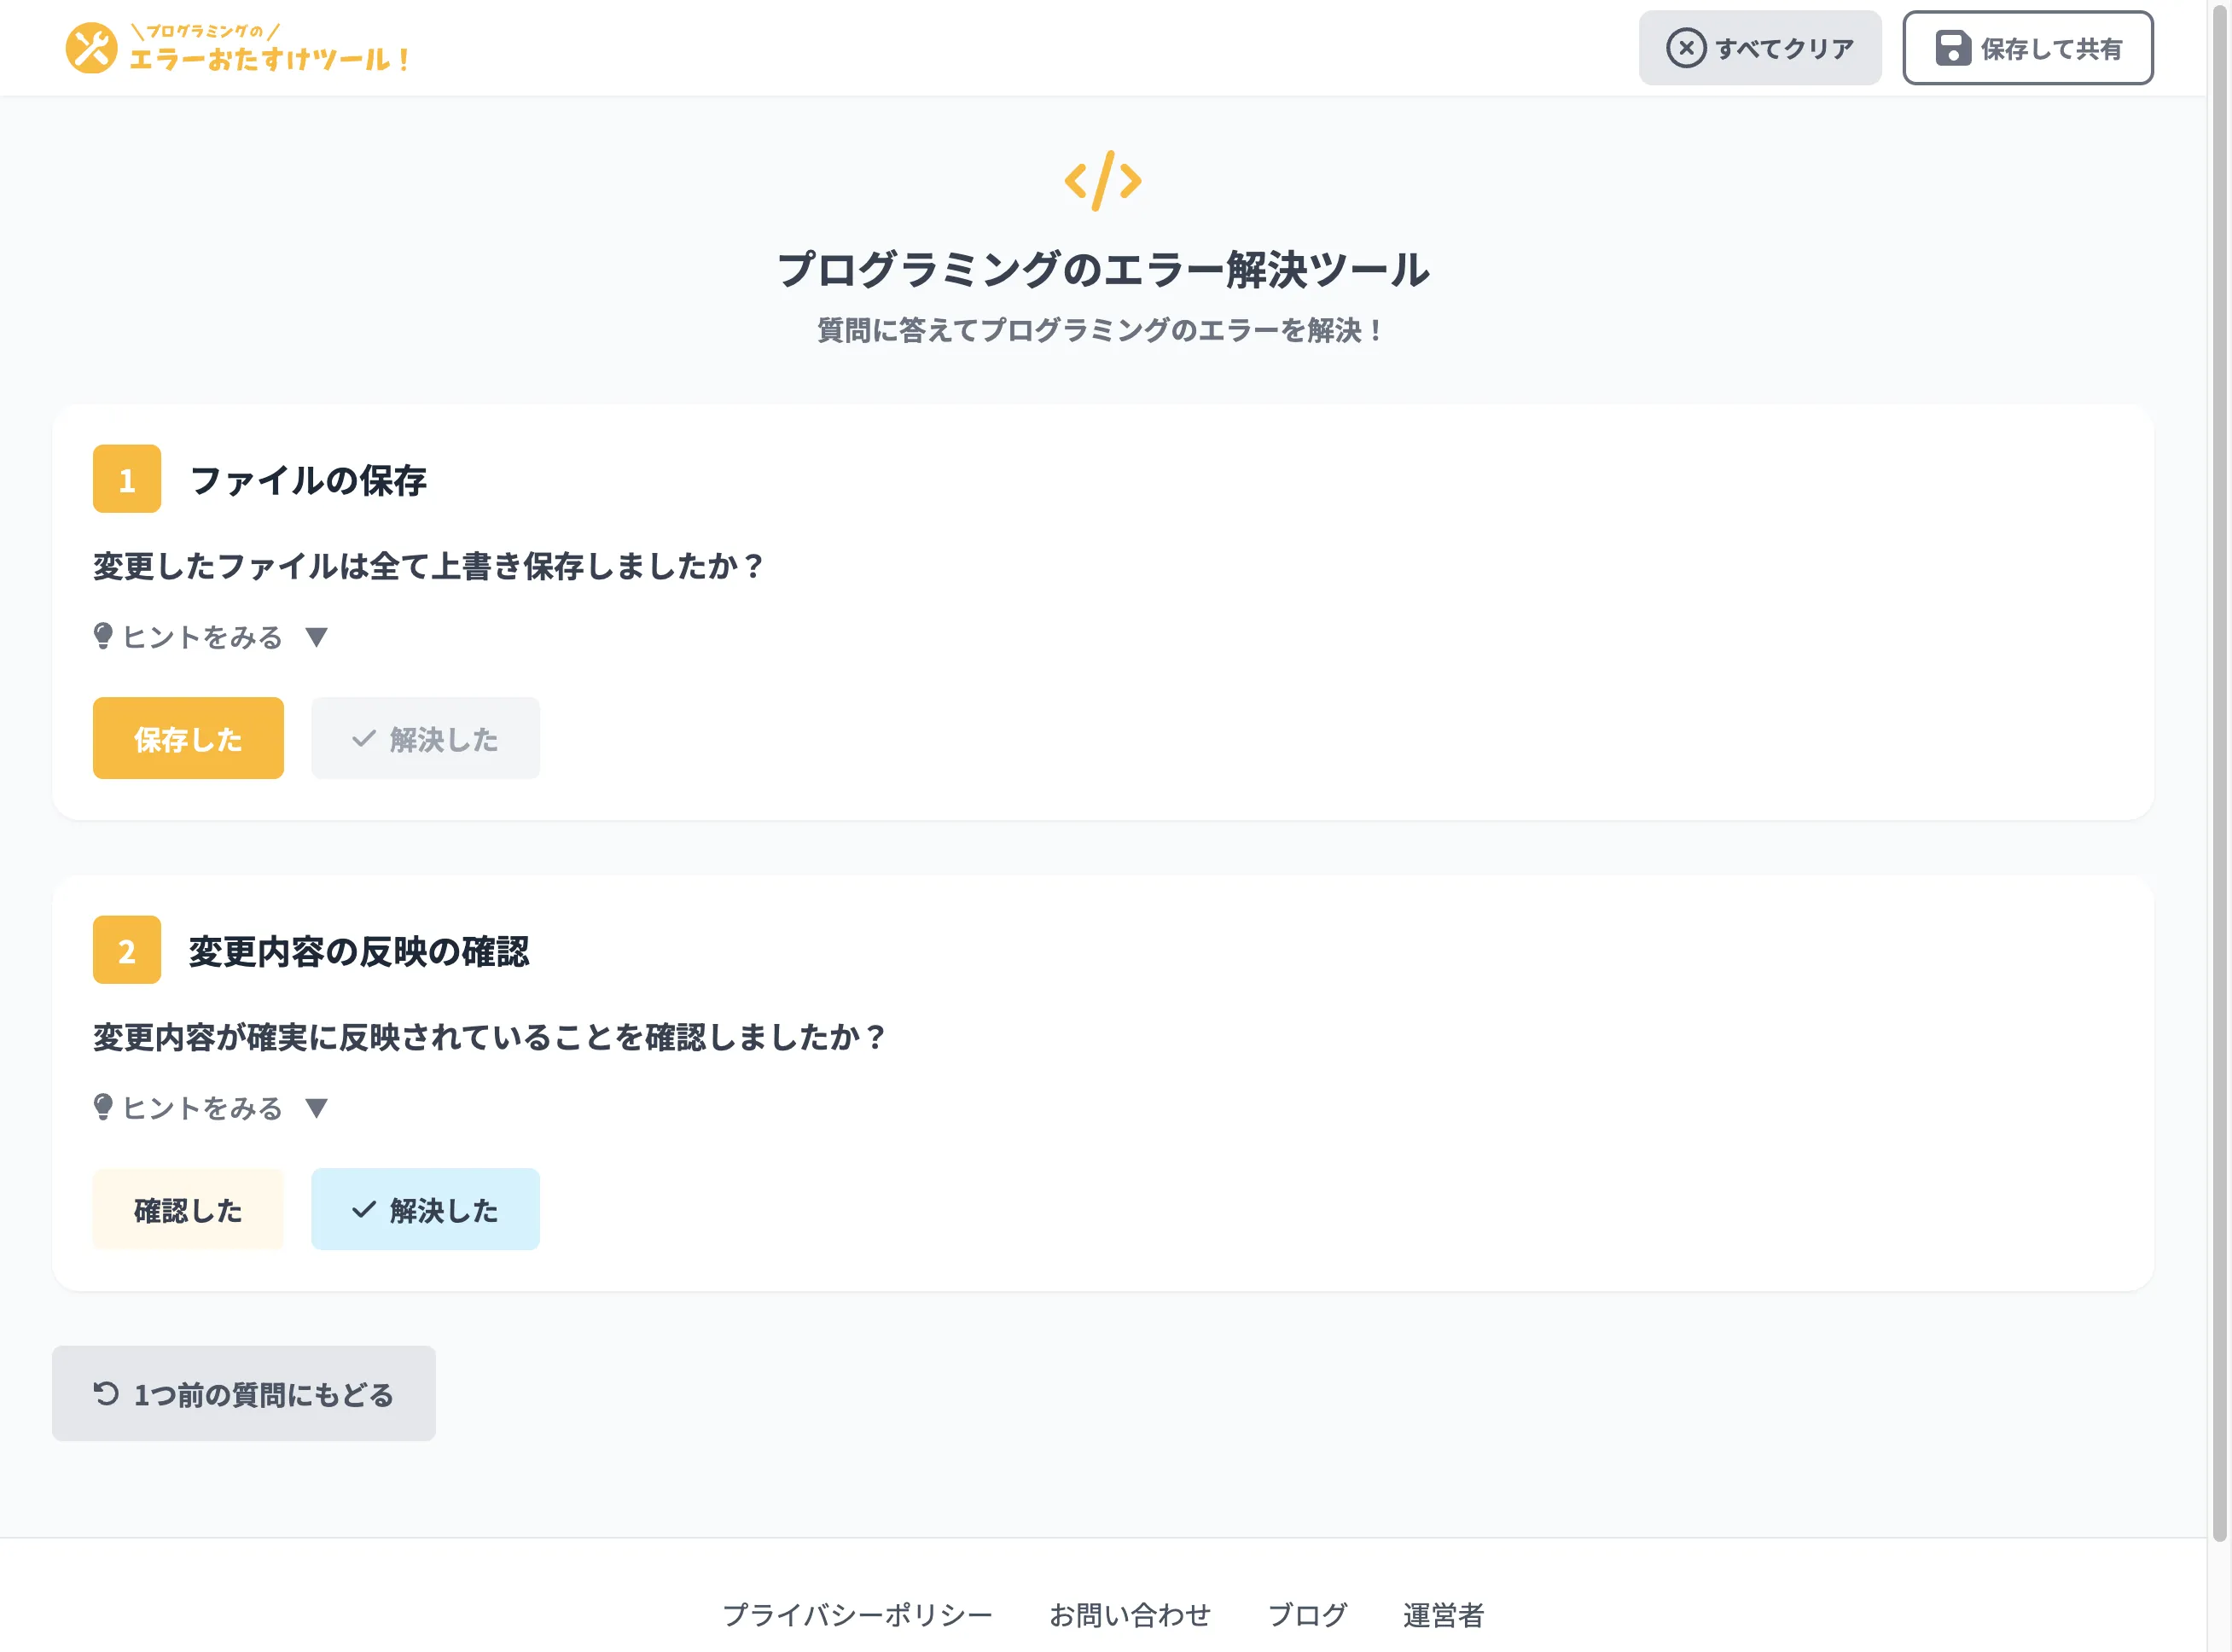The image size is (2232, 1652).
Task: Click the X icon in すべてクリア button
Action: click(1687, 47)
